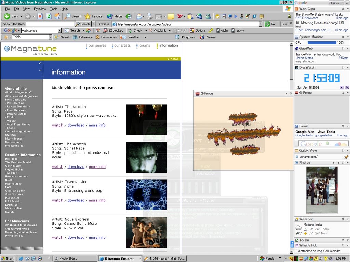The height and width of the screenshot is (262, 350).
Task: Click the Google toolbar highlighter icon
Action: point(211,30)
